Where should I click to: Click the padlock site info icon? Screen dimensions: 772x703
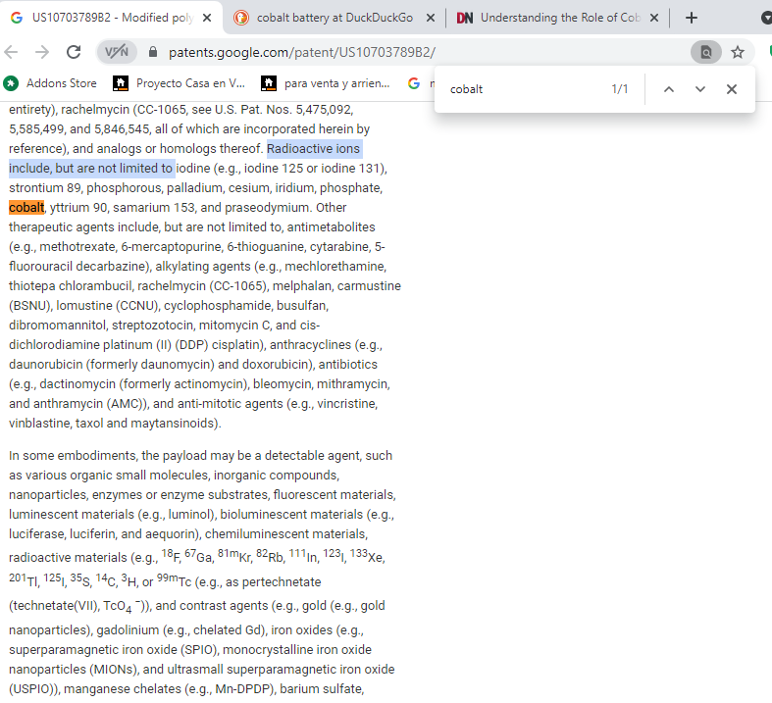tap(153, 52)
